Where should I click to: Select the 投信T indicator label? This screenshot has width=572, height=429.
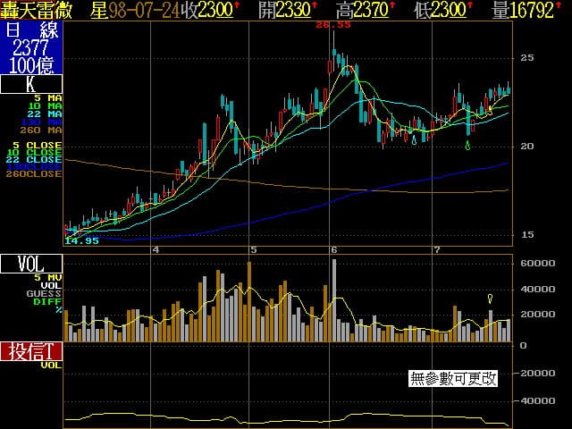click(x=31, y=351)
